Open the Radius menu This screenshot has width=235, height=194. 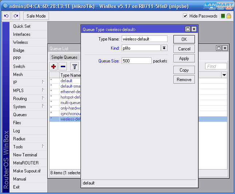point(28,139)
